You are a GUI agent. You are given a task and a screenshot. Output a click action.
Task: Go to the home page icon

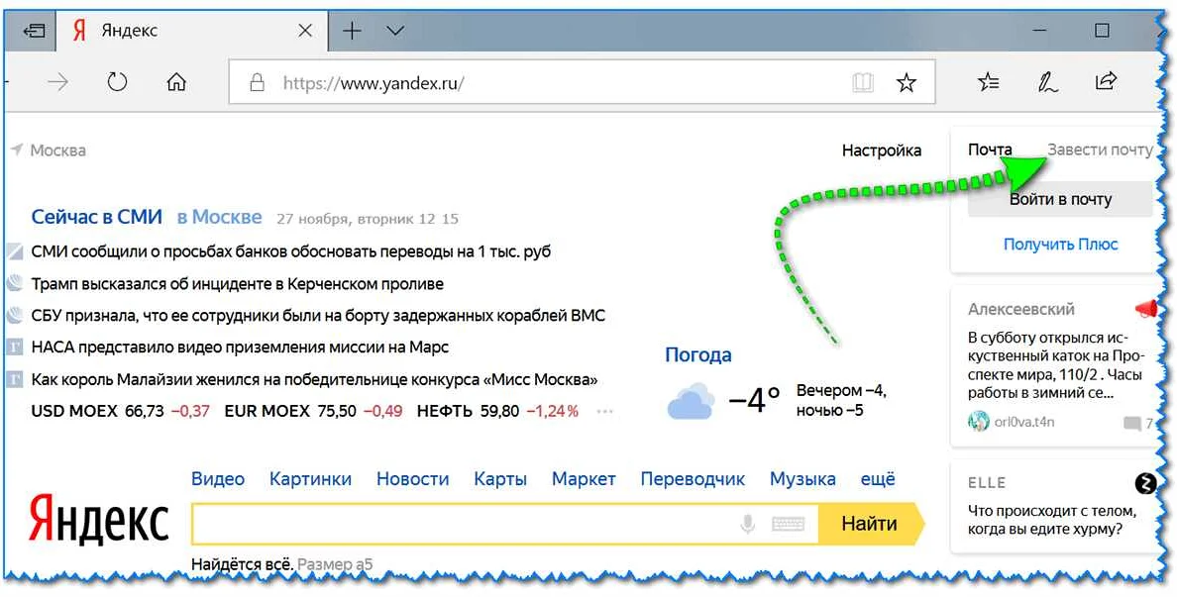pos(175,82)
